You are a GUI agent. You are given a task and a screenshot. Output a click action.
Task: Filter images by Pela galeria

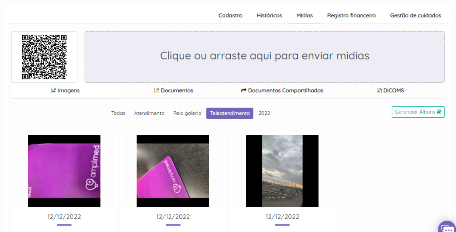pyautogui.click(x=187, y=113)
